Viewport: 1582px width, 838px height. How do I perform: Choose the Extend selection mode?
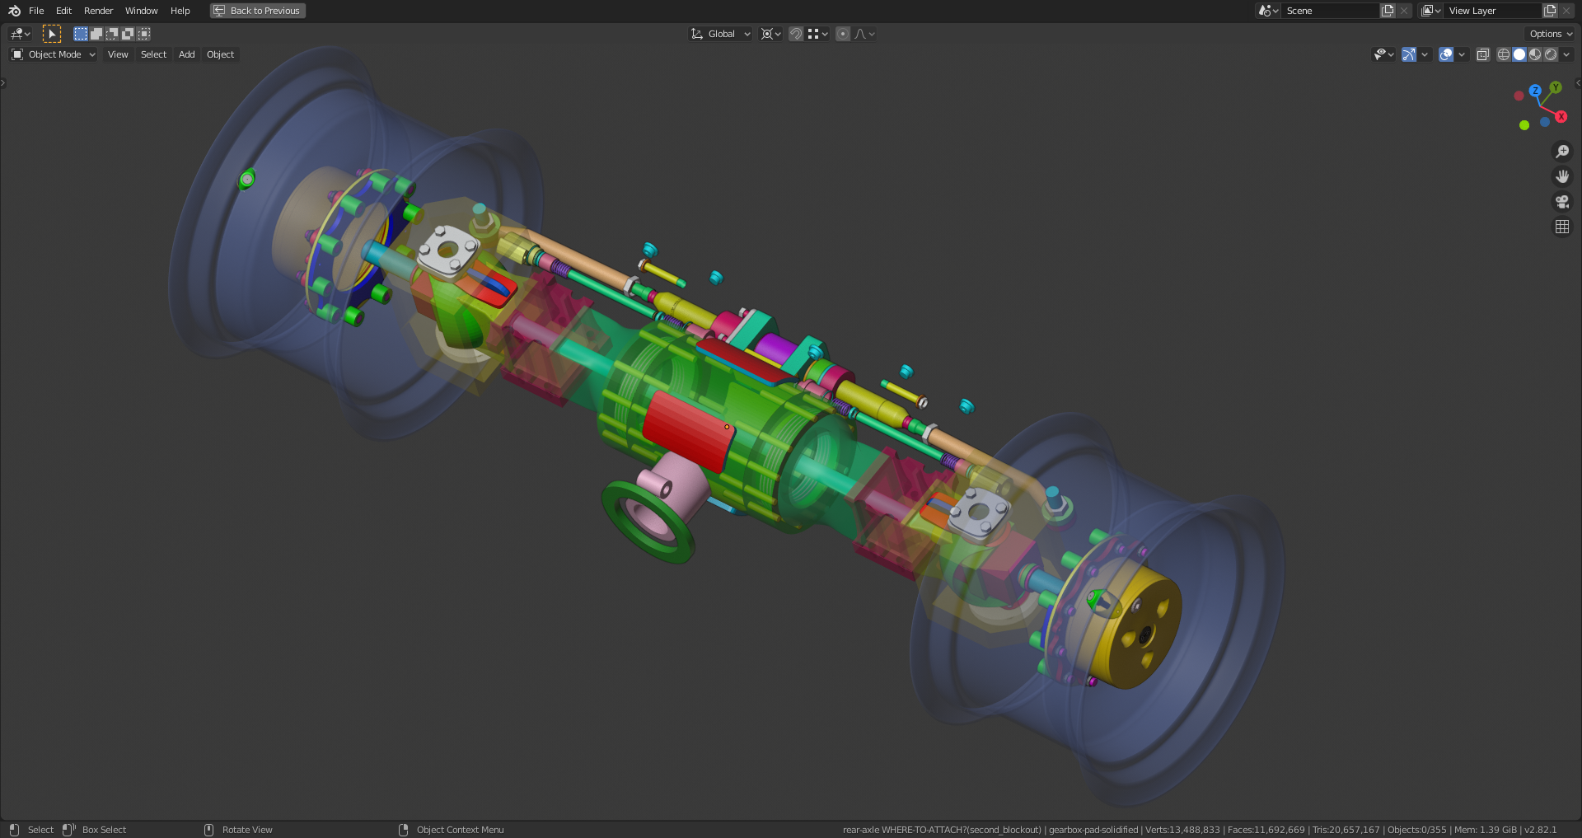click(96, 34)
